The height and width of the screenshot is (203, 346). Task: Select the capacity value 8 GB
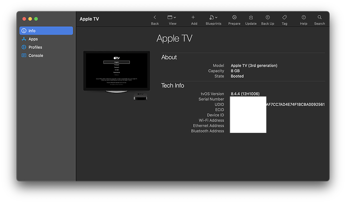pyautogui.click(x=235, y=71)
